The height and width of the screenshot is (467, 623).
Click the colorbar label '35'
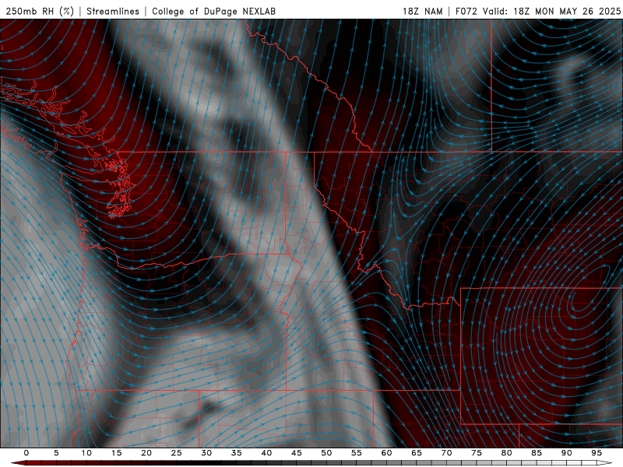point(237,453)
